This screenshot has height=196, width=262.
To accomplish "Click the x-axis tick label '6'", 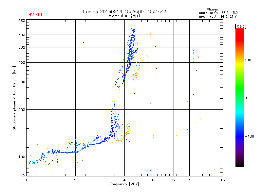I will tap(153, 180).
